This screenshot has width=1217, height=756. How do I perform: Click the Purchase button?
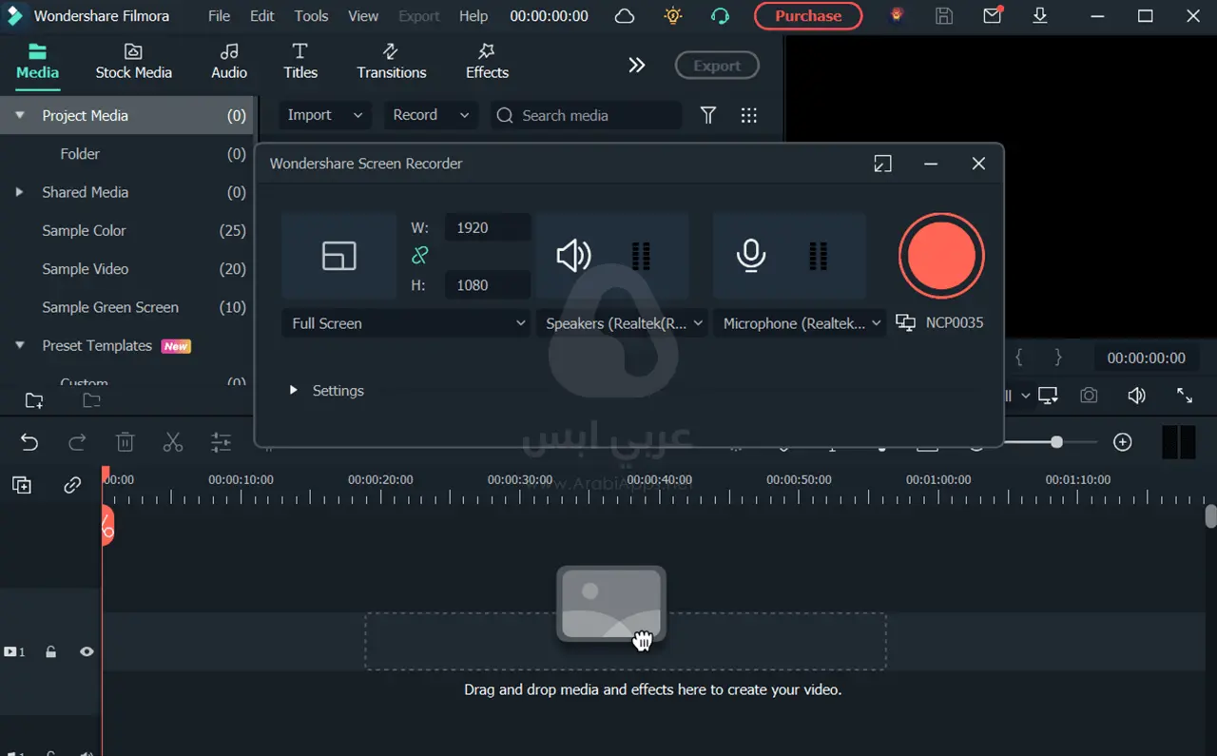tap(807, 16)
